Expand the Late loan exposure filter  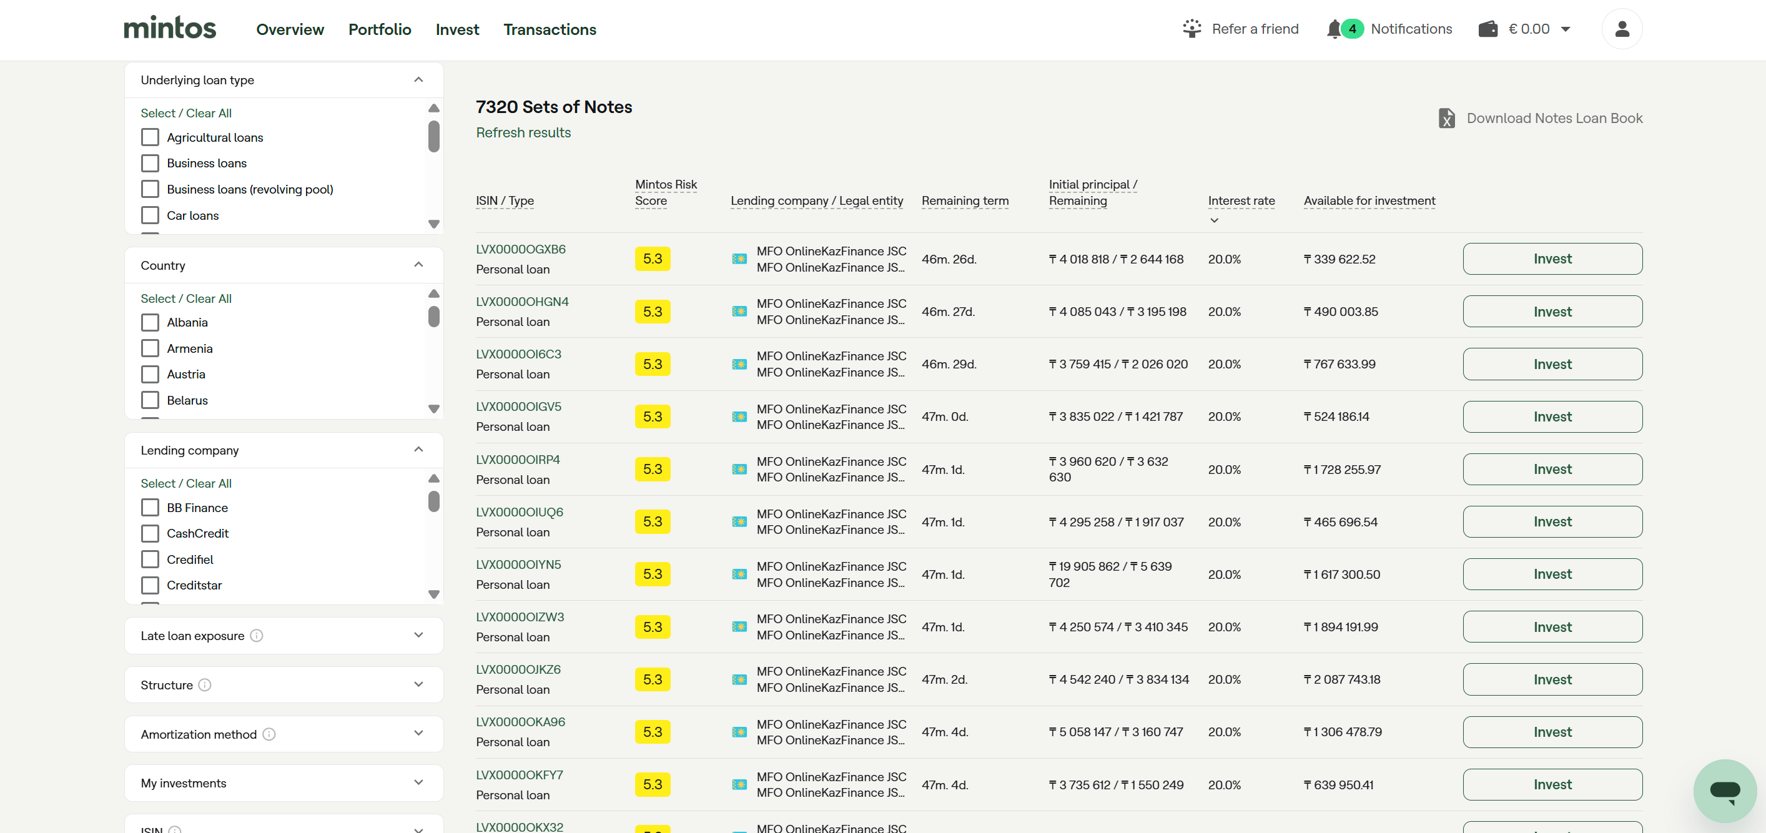tap(418, 636)
